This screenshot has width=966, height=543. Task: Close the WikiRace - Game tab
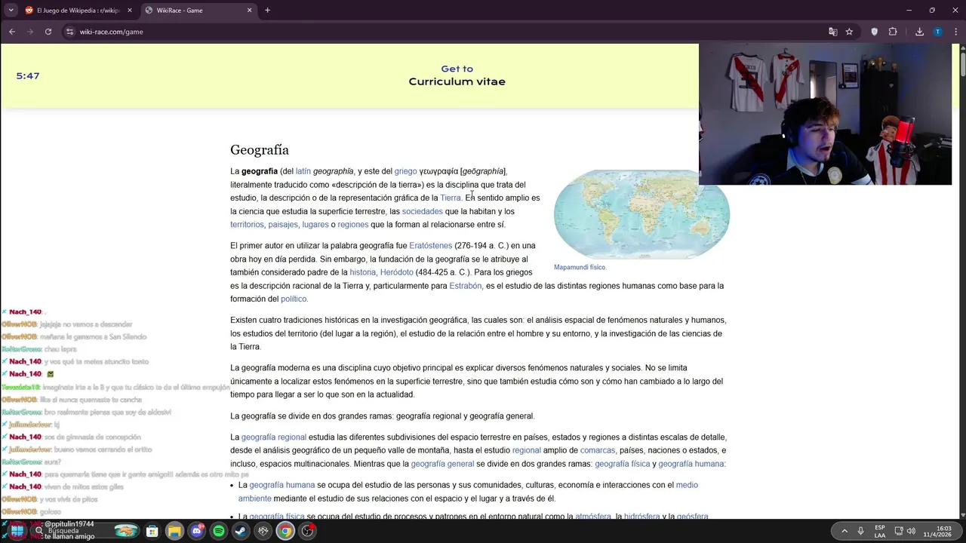click(250, 11)
